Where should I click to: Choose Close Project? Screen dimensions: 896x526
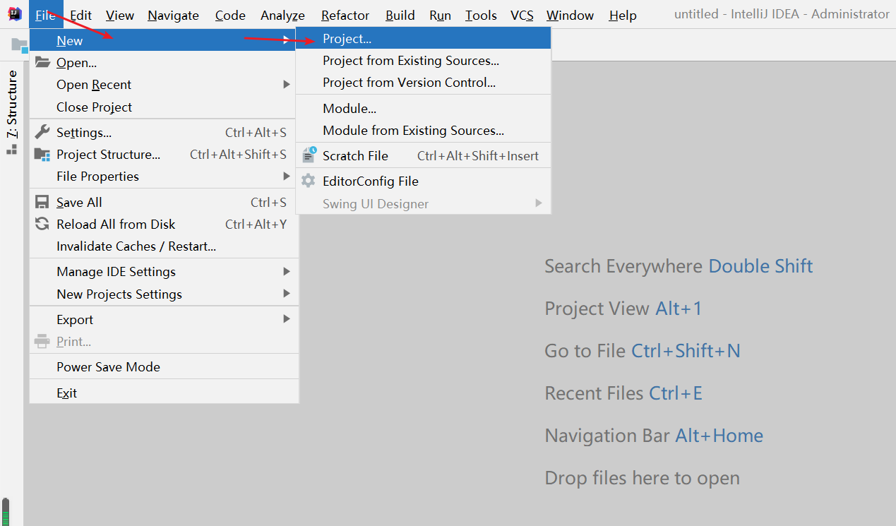pos(163,107)
